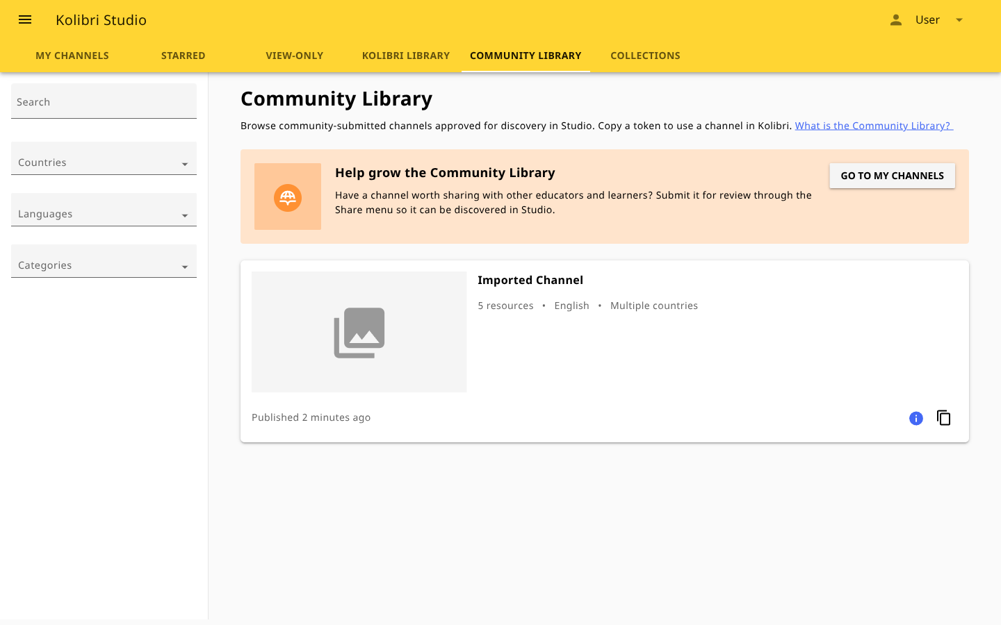Click the Kolibri Studio title
The image size is (1001, 625).
101,20
